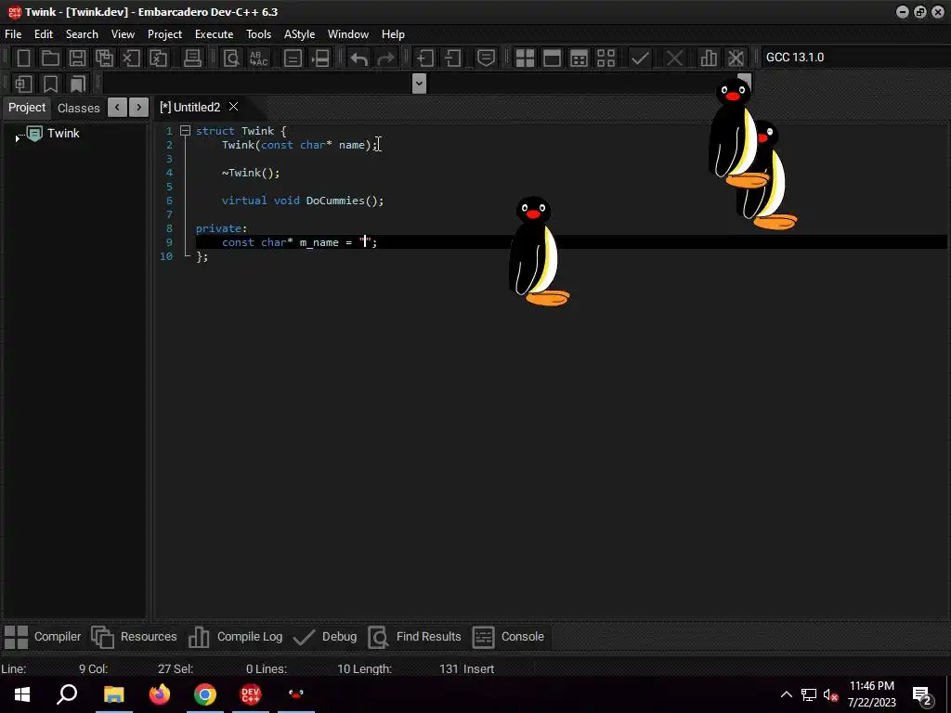Open the Find dialog from toolbar
The image size is (951, 713).
(x=231, y=58)
